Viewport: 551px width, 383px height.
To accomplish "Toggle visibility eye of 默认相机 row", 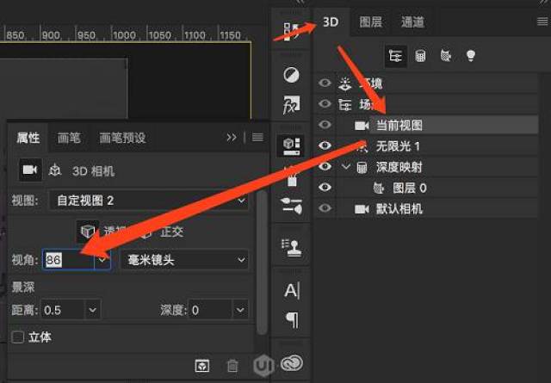I will [x=325, y=208].
